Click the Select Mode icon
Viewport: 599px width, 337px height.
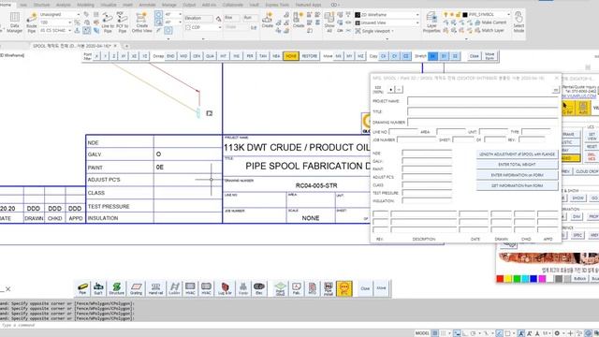point(519,22)
